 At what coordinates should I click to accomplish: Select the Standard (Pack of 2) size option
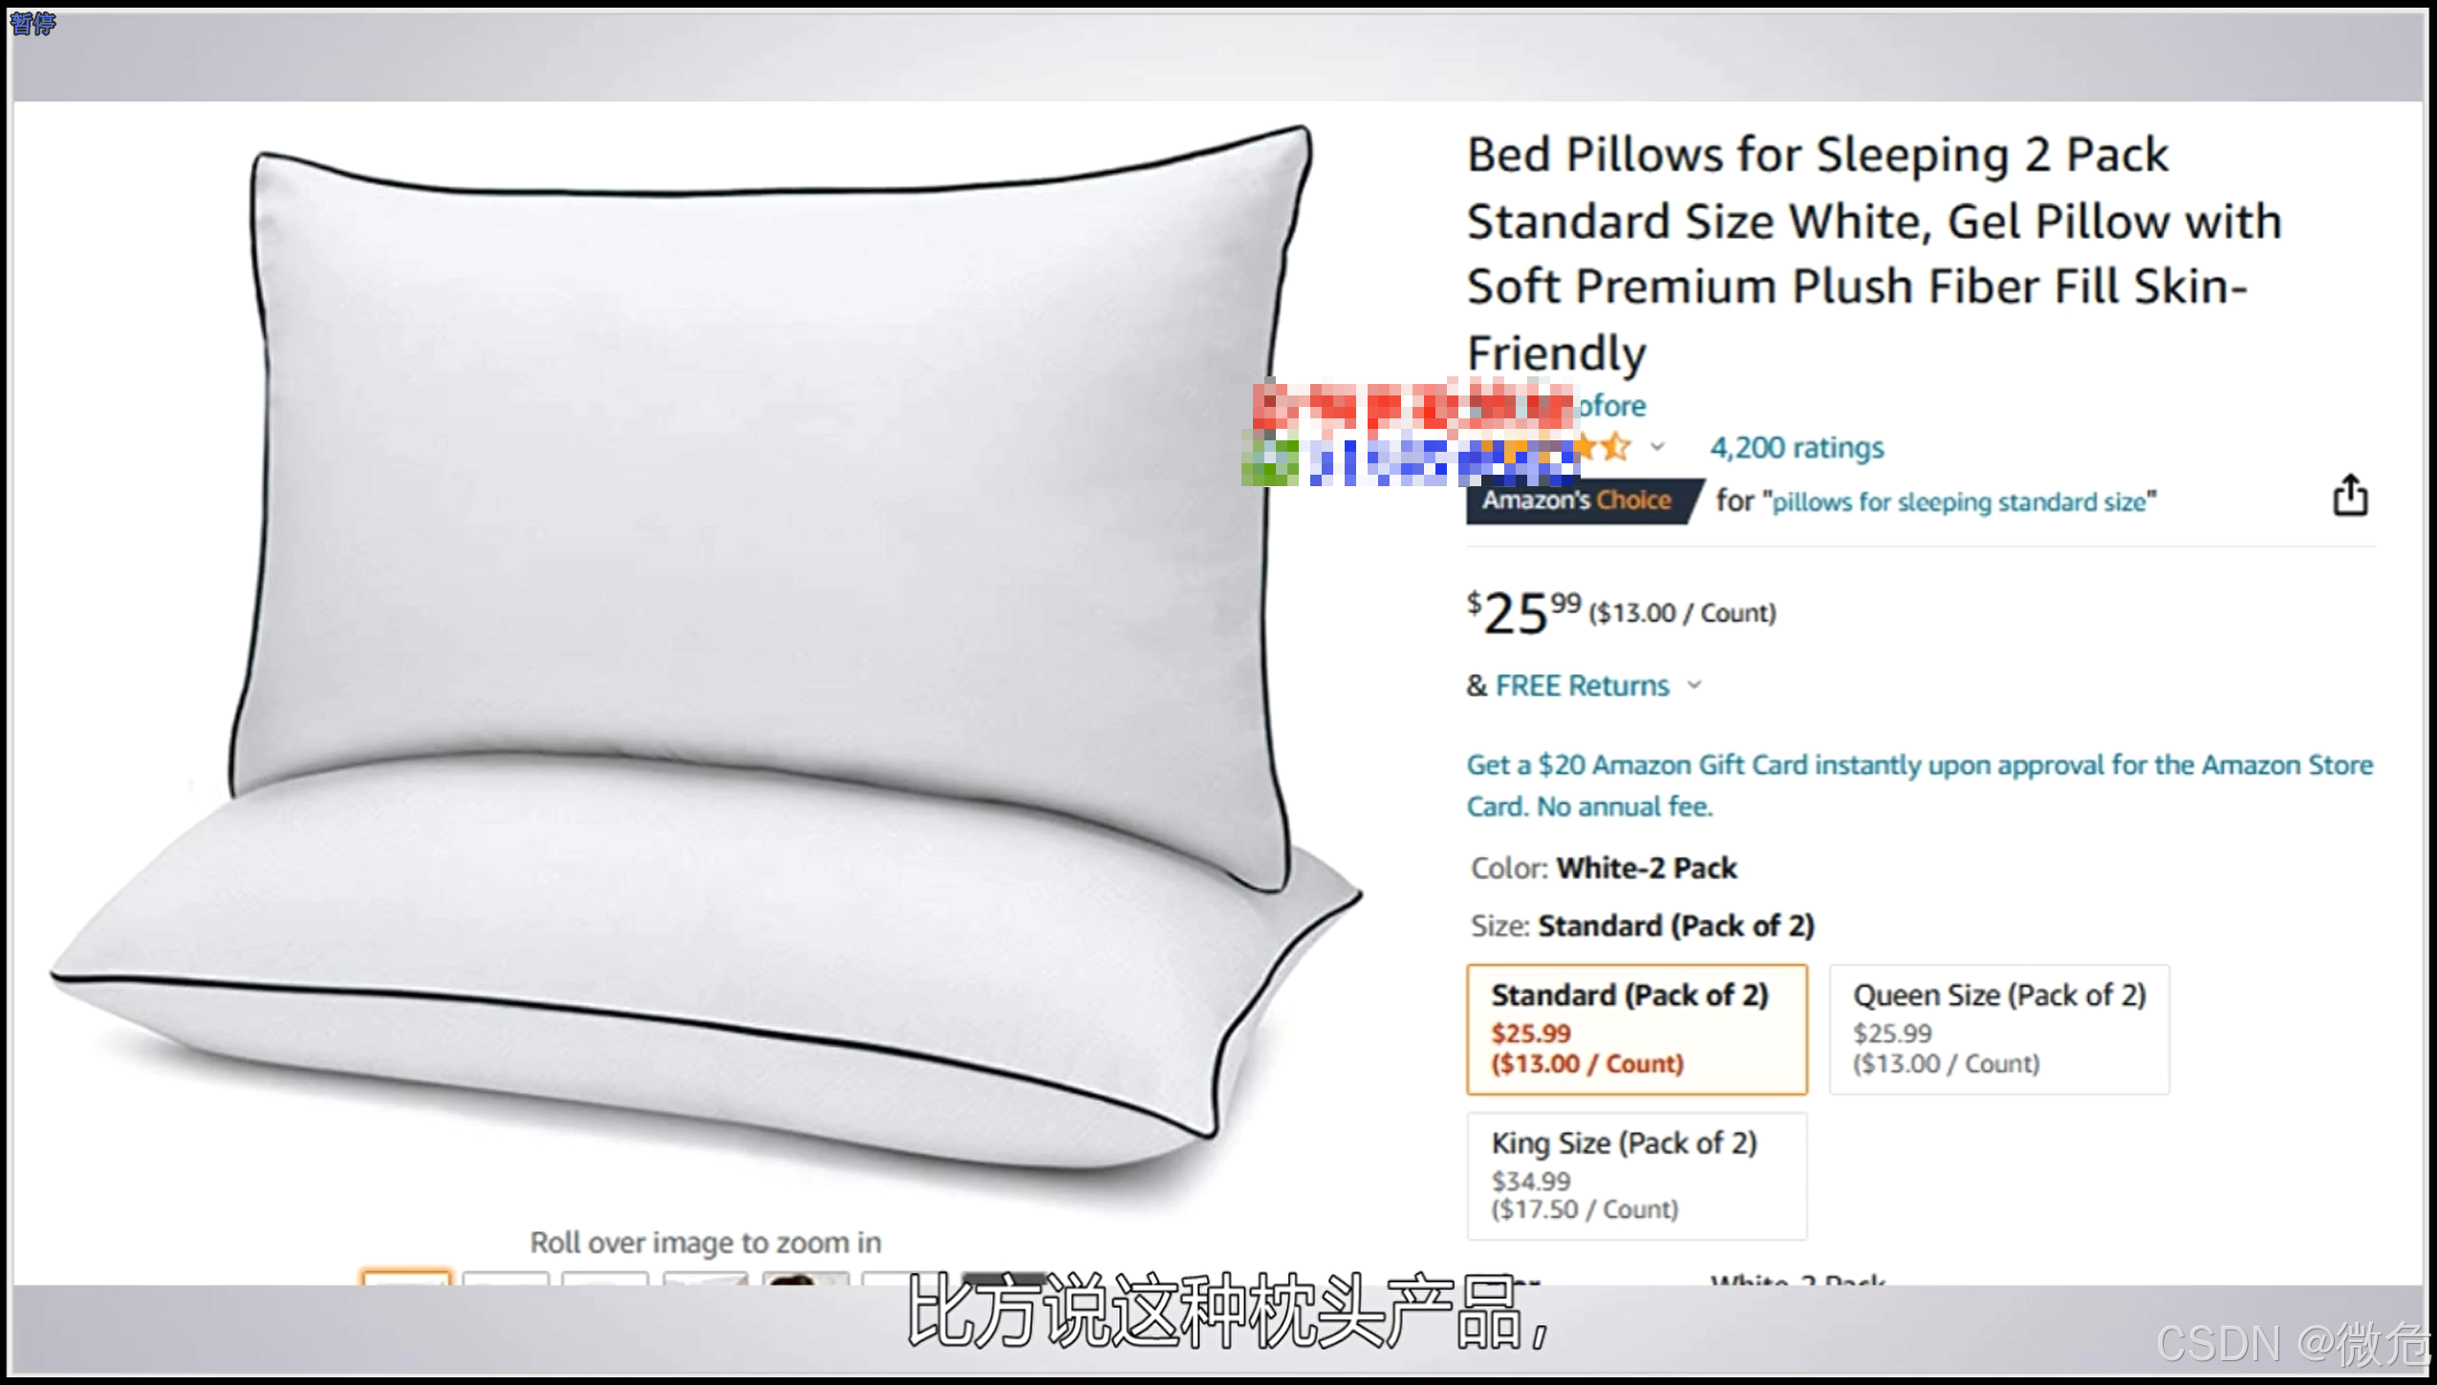pos(1636,1029)
